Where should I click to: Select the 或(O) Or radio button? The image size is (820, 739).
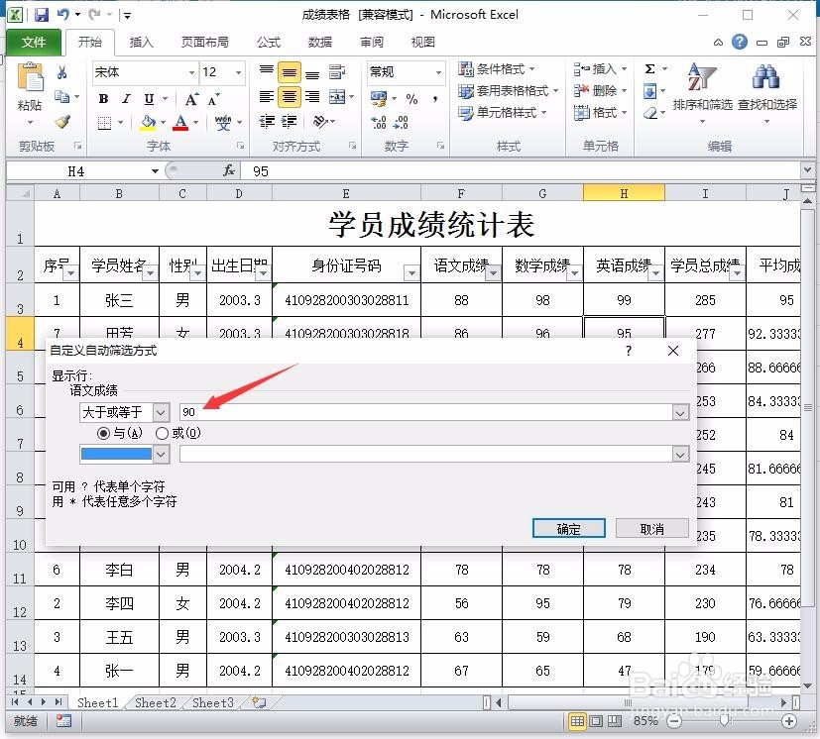click(x=163, y=433)
